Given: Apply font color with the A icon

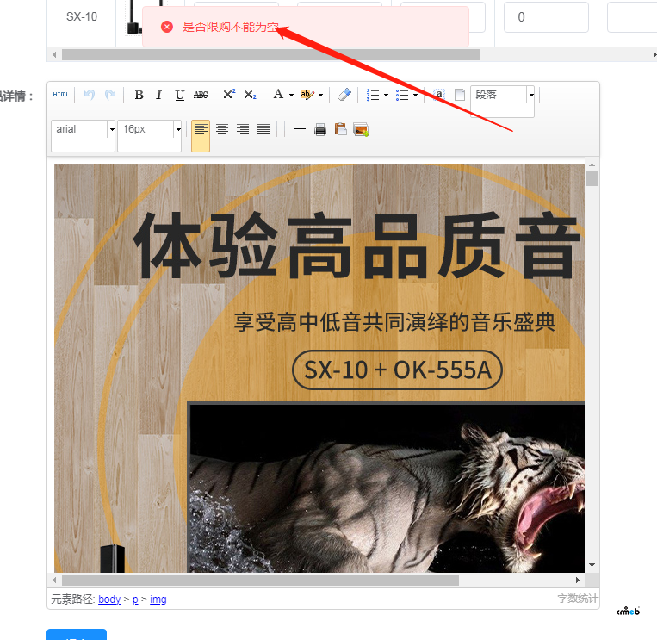Looking at the screenshot, I should tap(278, 94).
